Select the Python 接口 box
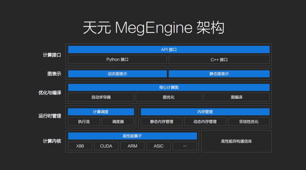This screenshot has height=170, width=306. [x=117, y=59]
